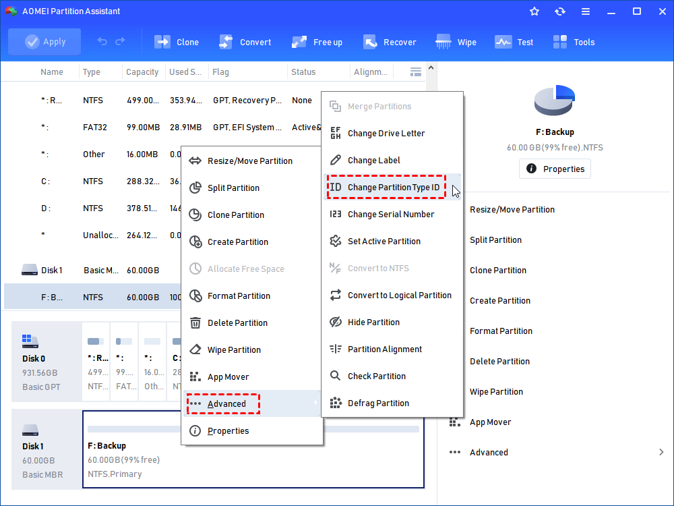Viewport: 674px width, 506px height.
Task: Choose Defrag Partition in submenu
Action: 392,403
